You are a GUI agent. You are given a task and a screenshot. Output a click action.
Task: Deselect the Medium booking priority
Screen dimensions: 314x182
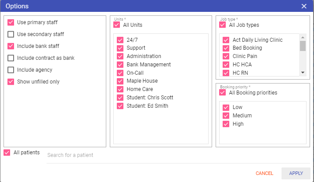(x=226, y=116)
